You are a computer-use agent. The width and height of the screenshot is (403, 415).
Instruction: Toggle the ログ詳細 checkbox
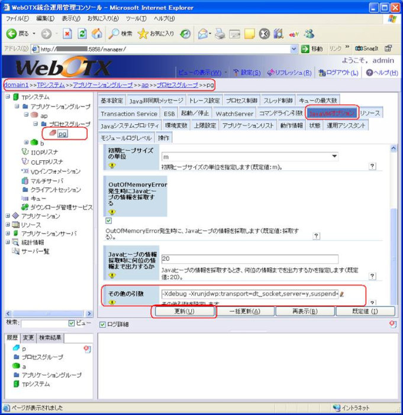(102, 324)
